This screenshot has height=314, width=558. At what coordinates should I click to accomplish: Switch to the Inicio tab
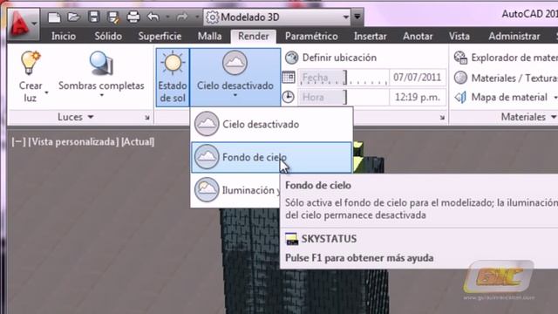(x=64, y=36)
